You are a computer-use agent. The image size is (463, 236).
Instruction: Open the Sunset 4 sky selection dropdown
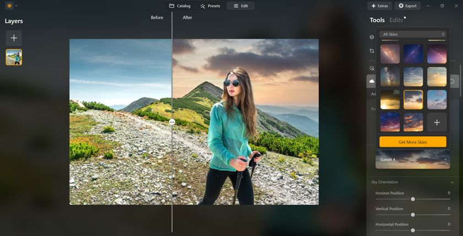click(413, 160)
